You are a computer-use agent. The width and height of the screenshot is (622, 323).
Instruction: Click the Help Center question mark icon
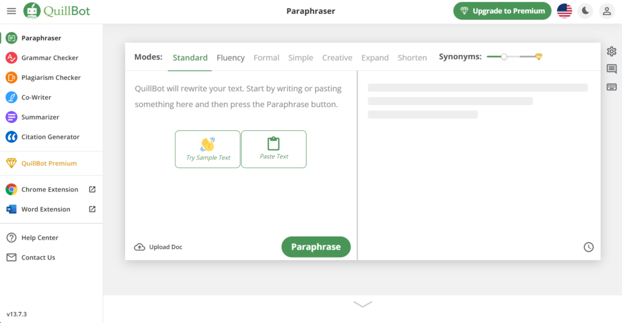click(12, 238)
